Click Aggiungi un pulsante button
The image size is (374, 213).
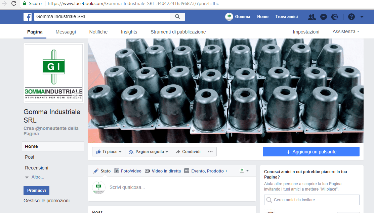[x=311, y=152]
